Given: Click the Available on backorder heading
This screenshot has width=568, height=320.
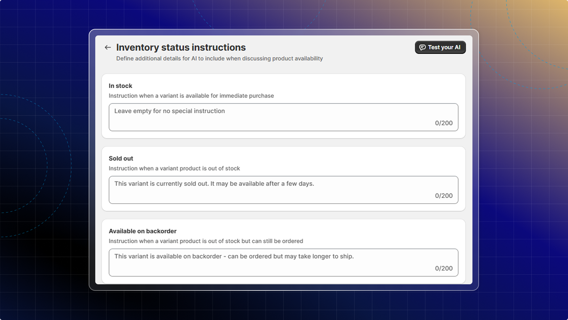Looking at the screenshot, I should click(x=143, y=231).
